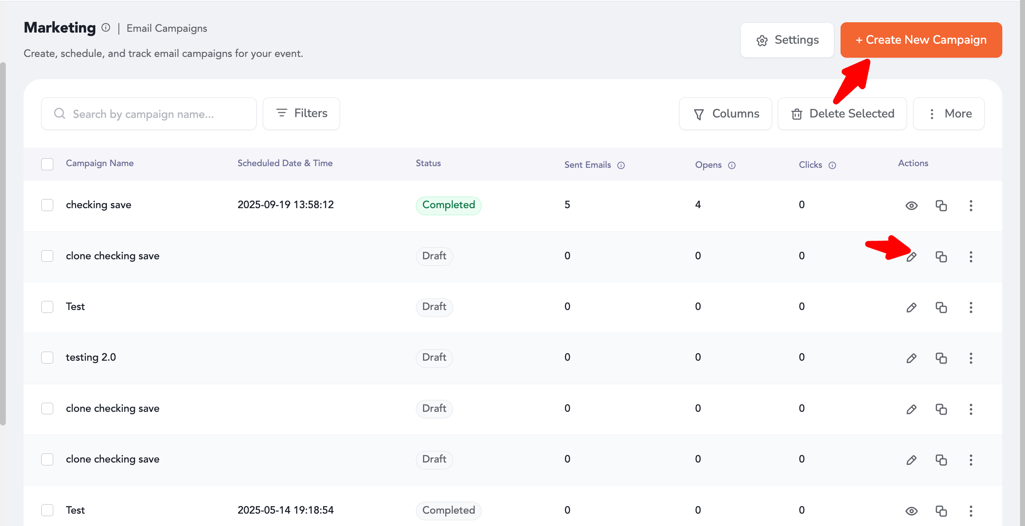Edit the bottommost clone checking save campaign
Viewport: 1025px width, 526px height.
912,460
